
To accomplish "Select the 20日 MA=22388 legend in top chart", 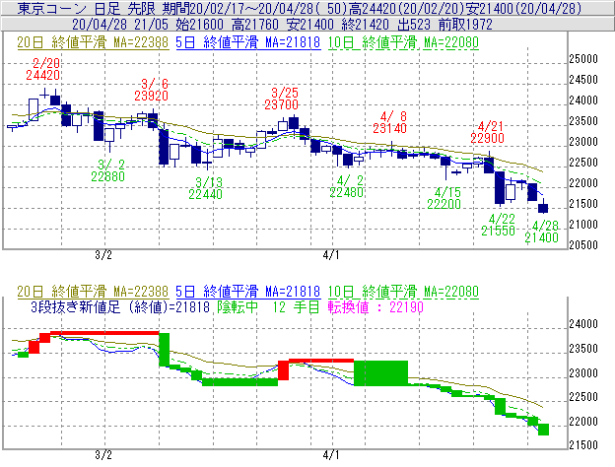I will [85, 41].
